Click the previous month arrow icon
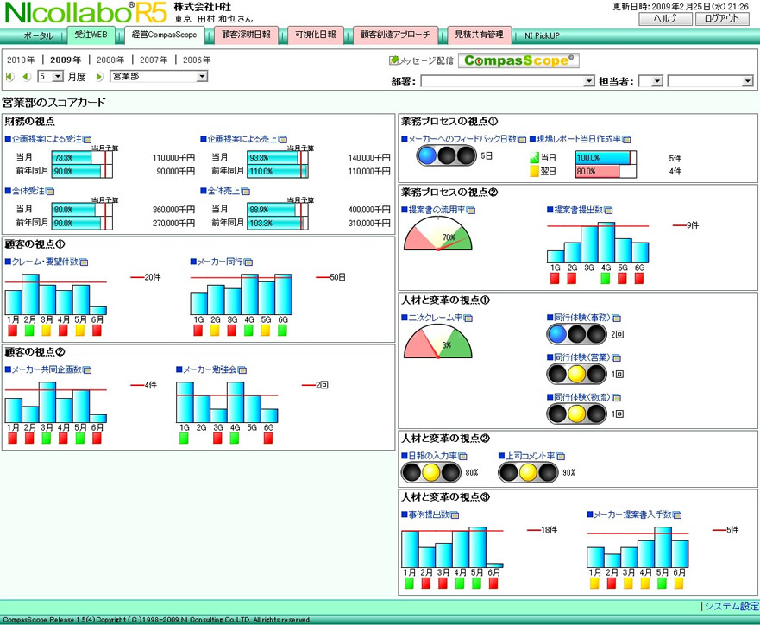The image size is (760, 625). tap(26, 77)
